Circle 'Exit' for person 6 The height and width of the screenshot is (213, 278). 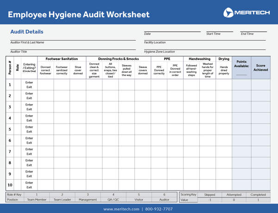pos(29,143)
